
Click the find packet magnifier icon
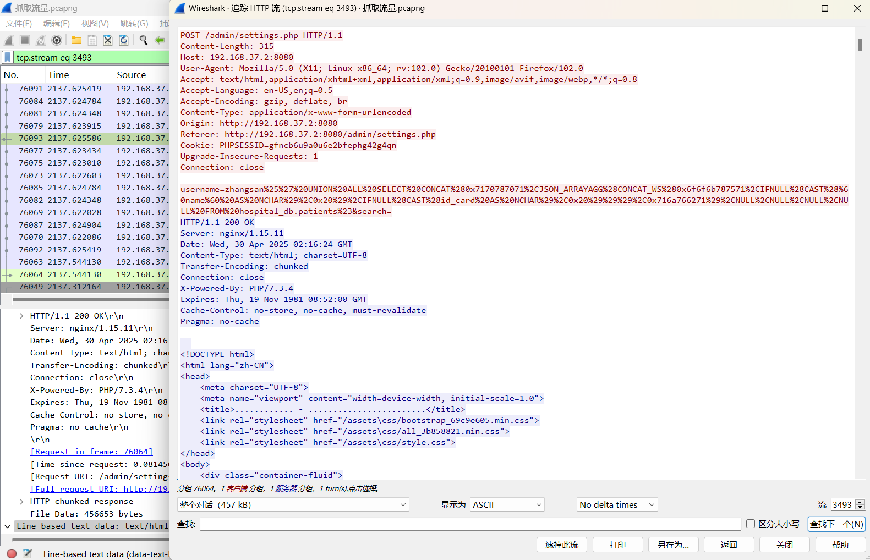(x=144, y=40)
